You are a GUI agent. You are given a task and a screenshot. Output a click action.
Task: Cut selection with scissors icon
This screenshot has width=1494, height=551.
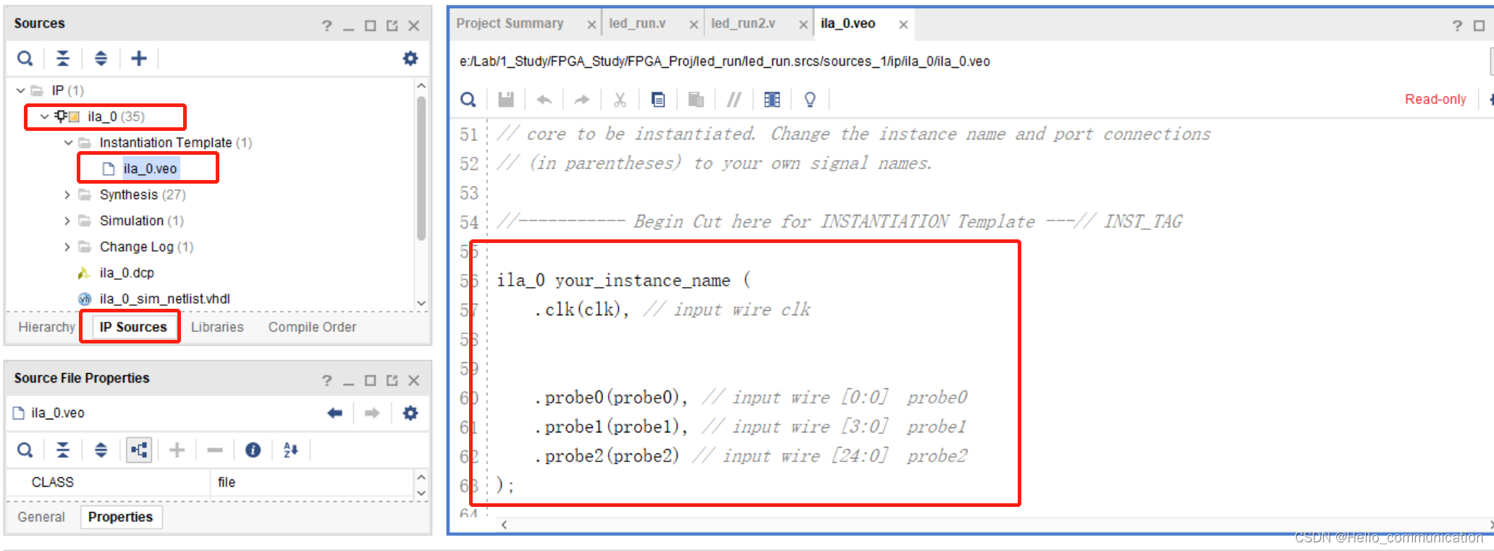[620, 99]
